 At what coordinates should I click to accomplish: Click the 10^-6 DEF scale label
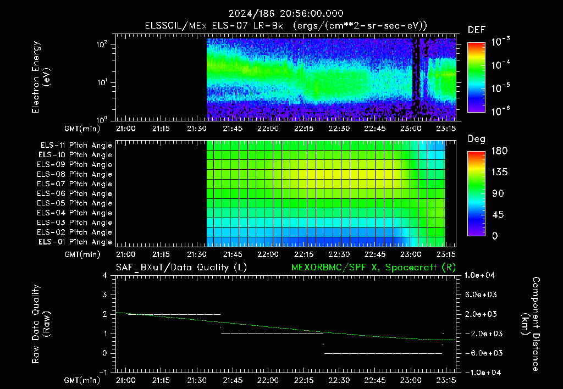(x=500, y=111)
